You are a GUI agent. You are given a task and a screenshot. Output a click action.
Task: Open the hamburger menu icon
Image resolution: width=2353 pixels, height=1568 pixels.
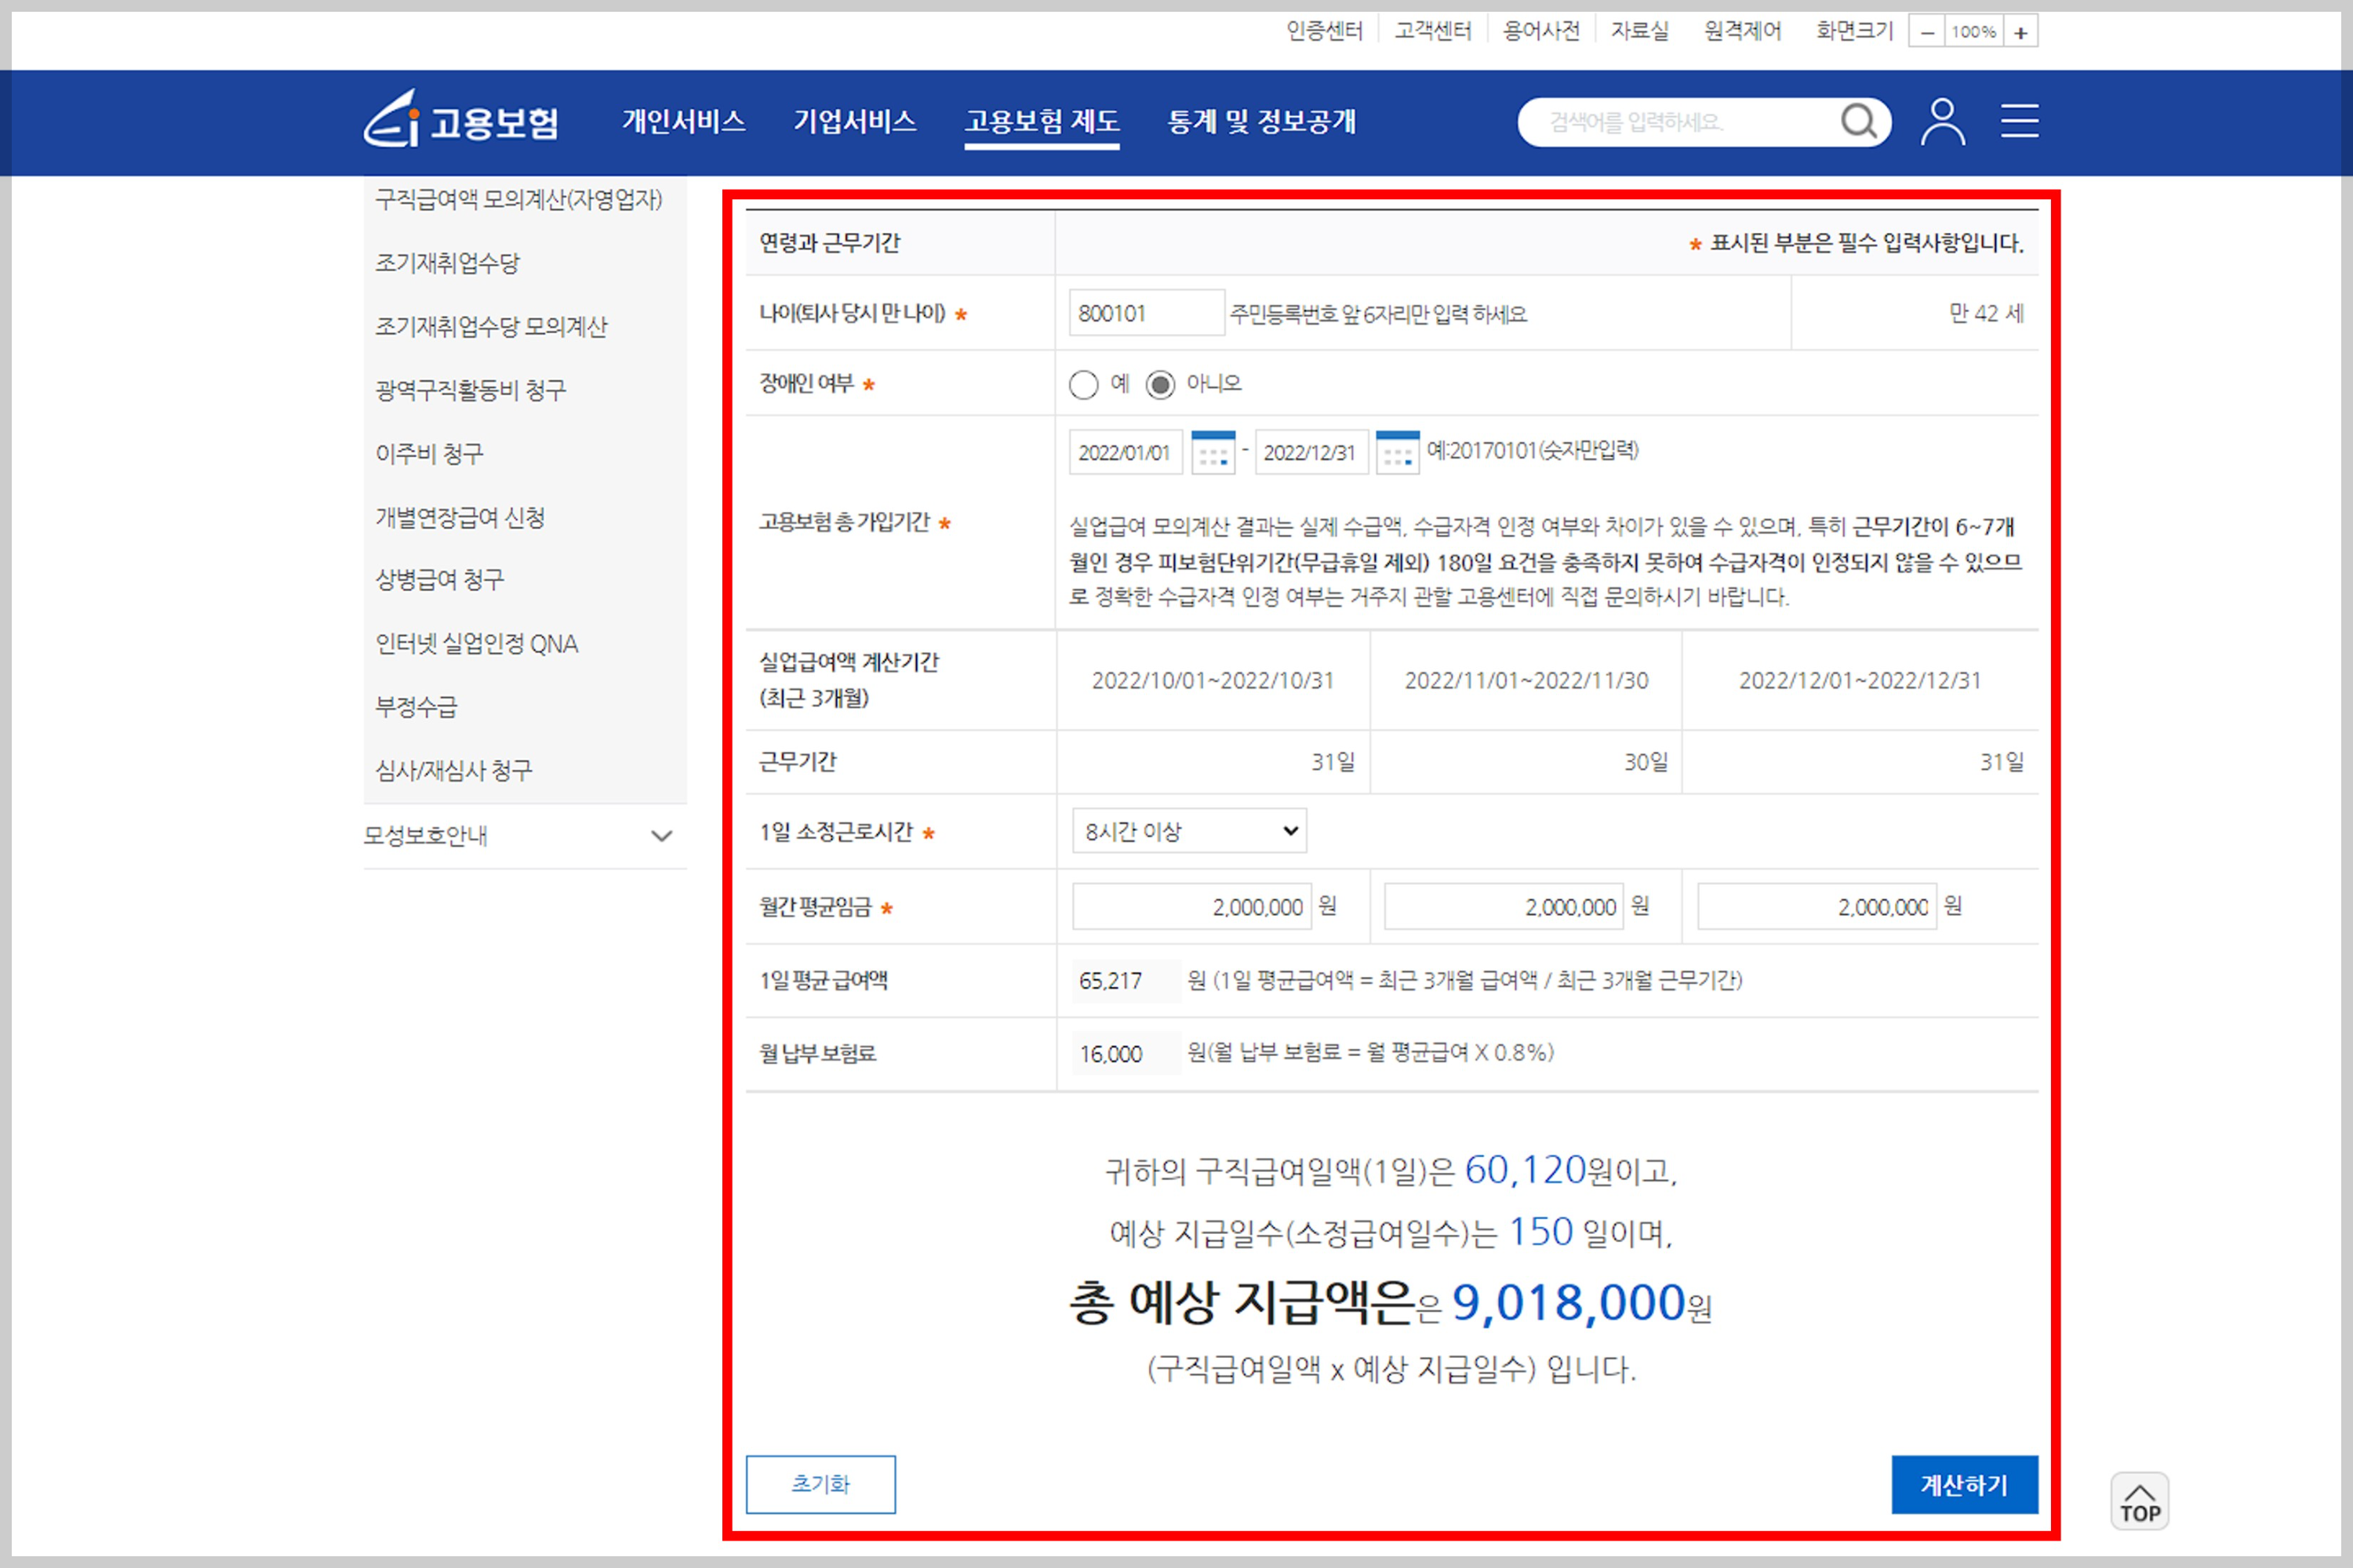pos(2019,121)
